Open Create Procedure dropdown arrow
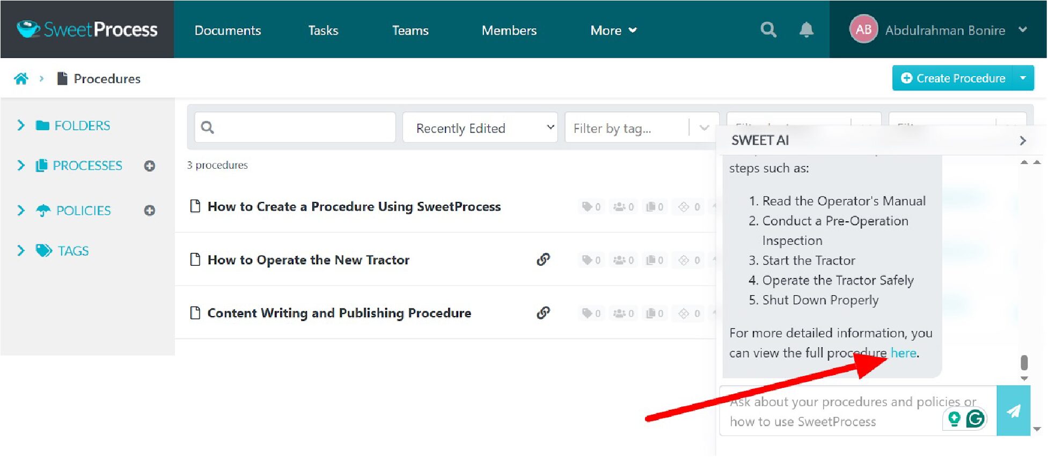The height and width of the screenshot is (457, 1048). tap(1023, 78)
